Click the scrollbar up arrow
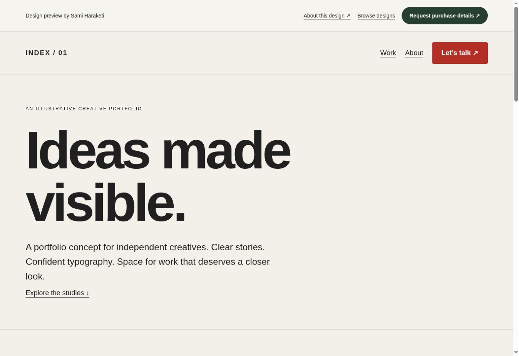This screenshot has width=519, height=356. click(516, 3)
